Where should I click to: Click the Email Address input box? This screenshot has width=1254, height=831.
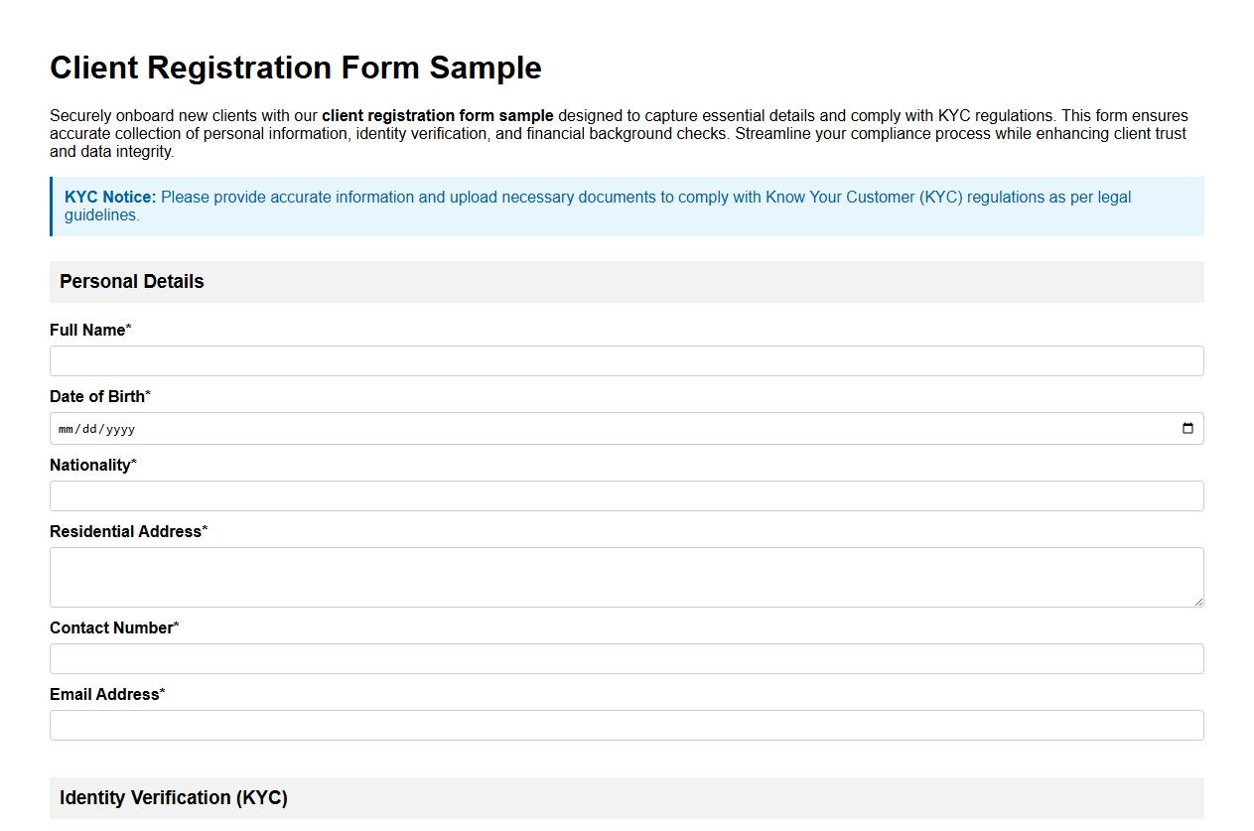click(x=626, y=725)
